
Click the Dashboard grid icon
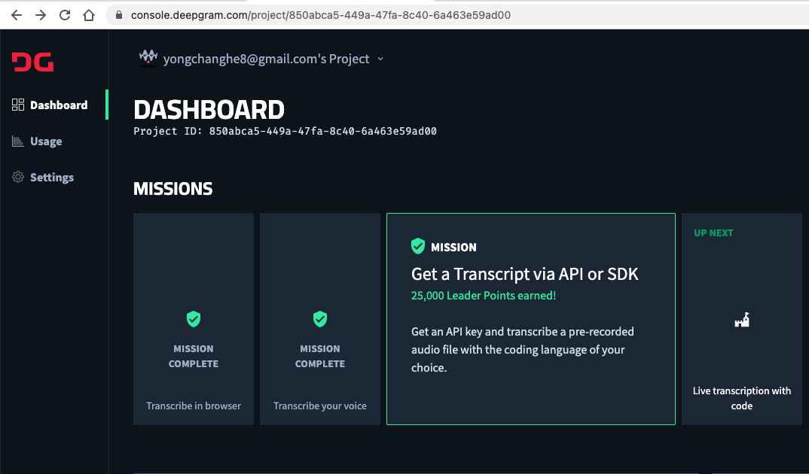coord(19,105)
